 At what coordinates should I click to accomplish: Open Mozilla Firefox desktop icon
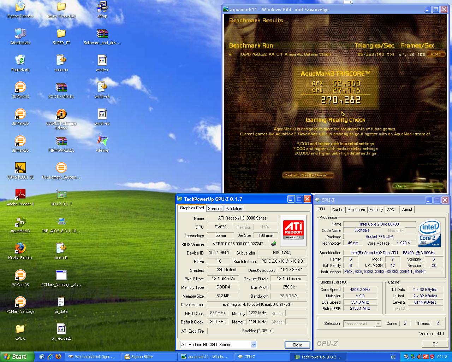(20, 248)
